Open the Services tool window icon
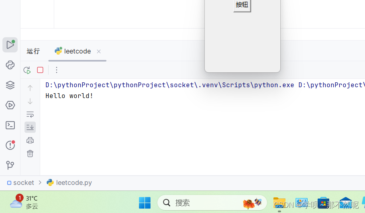365x213 pixels. [10, 105]
